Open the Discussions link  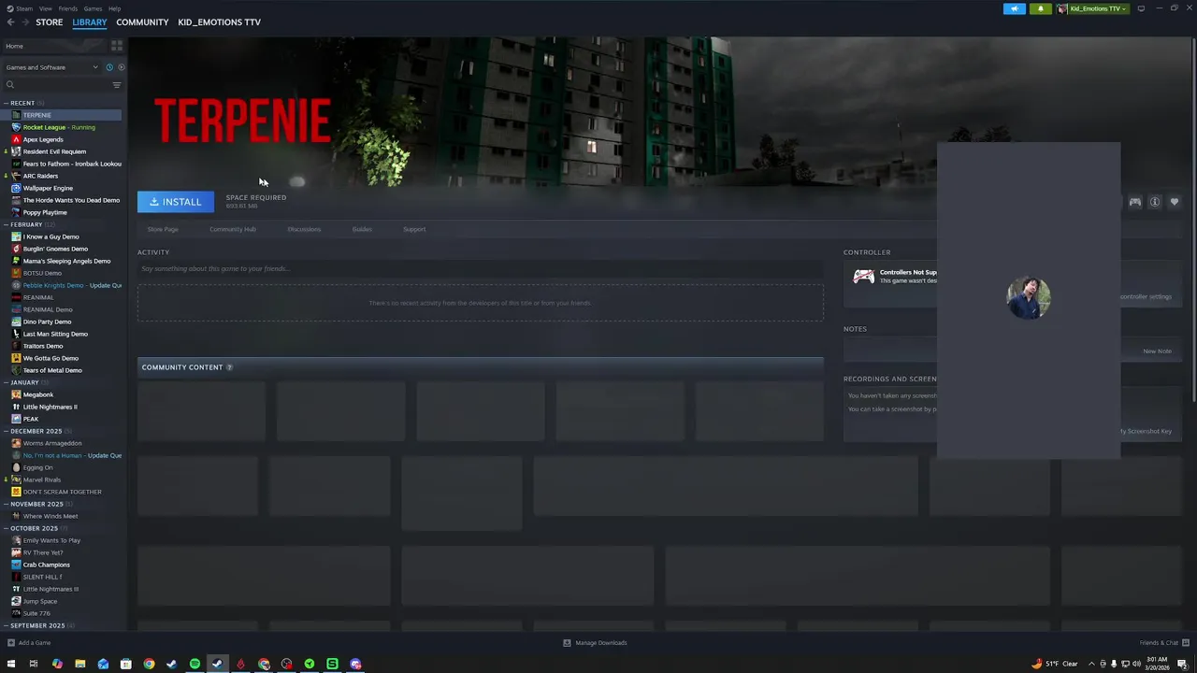[x=304, y=229]
